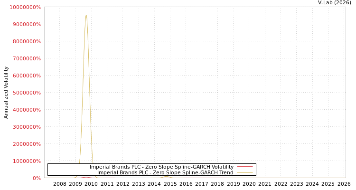The width and height of the screenshot is (356, 190).
Task: Click the 2023 x-axis year label
Action: click(297, 184)
